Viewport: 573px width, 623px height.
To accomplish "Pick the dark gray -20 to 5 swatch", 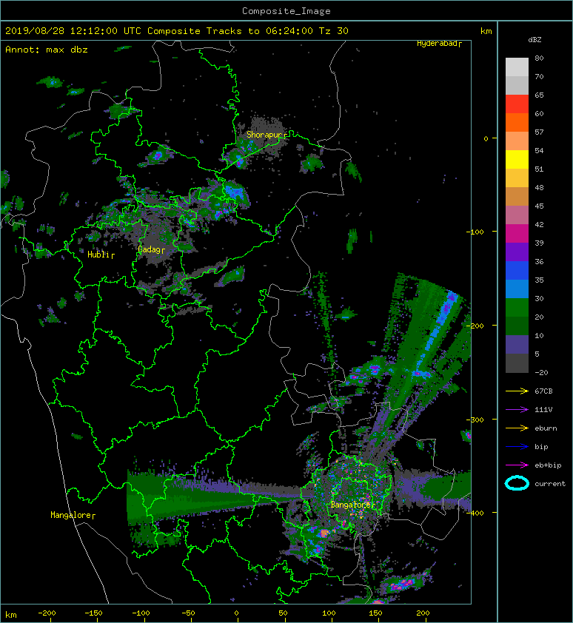I will point(517,363).
